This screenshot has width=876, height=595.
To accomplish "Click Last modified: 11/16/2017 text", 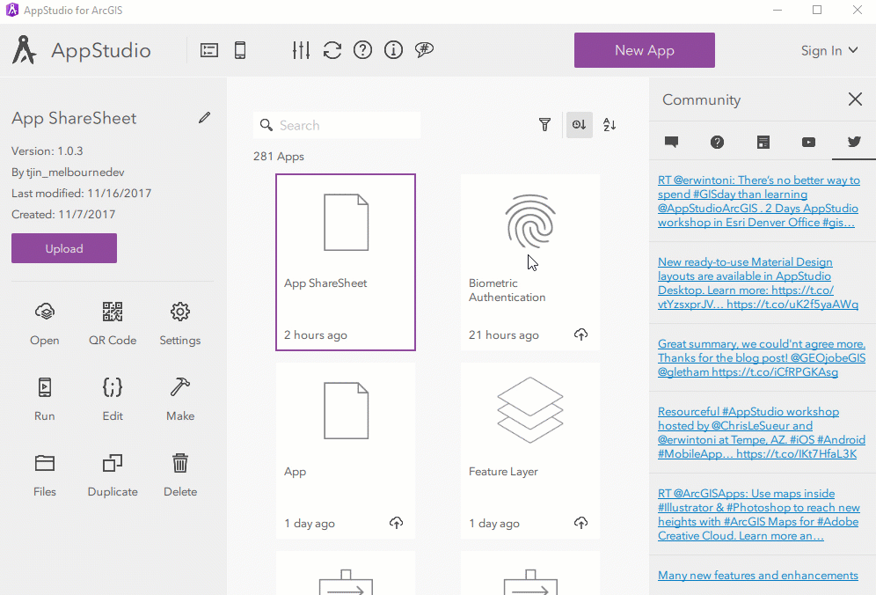I will click(x=81, y=193).
